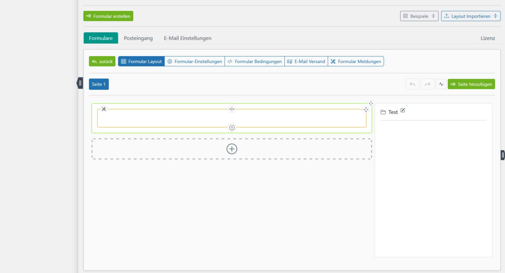Click the undo arrow button
The image size is (505, 273).
pos(412,84)
